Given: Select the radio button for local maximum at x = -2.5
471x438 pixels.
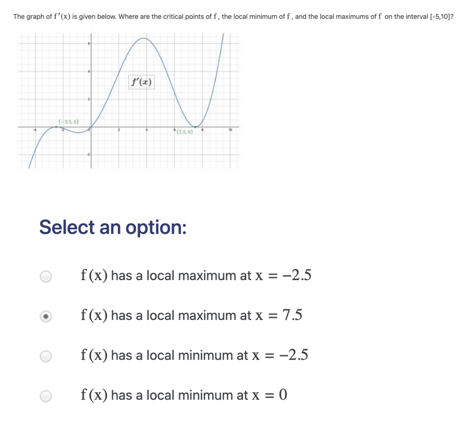Looking at the screenshot, I should pos(46,276).
